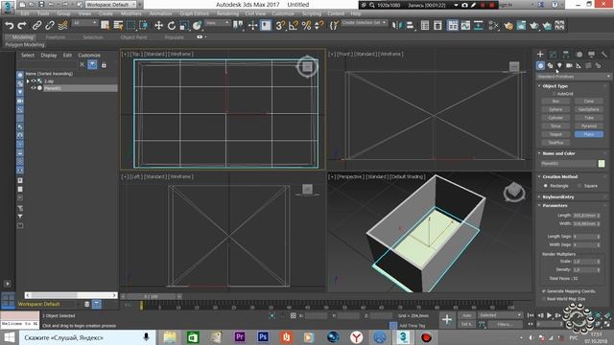
Task: Open the selection filter All dropdown
Action: click(x=84, y=23)
